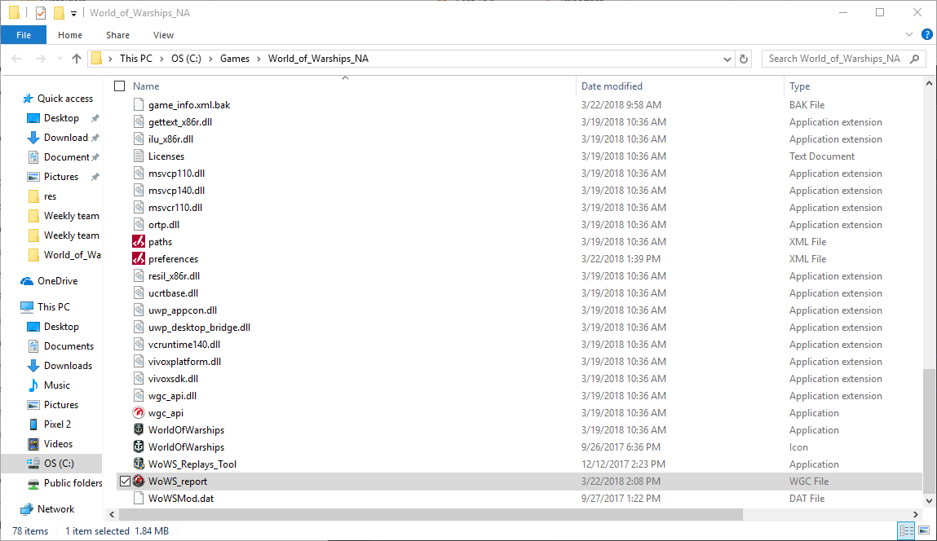Open the Home ribbon tab
This screenshot has width=937, height=541.
click(x=70, y=35)
